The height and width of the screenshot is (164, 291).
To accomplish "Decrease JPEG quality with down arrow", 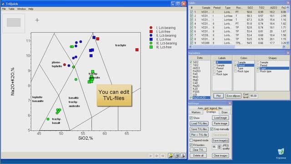I will tap(219, 148).
